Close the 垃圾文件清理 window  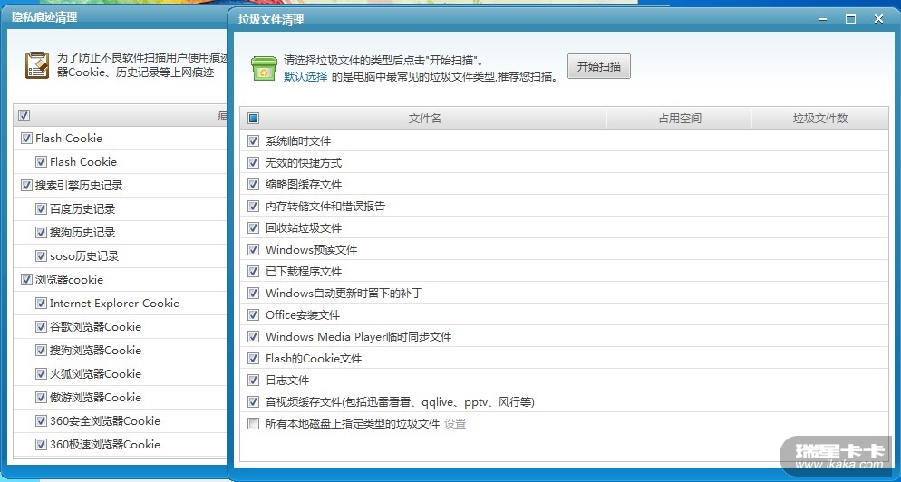click(x=878, y=19)
